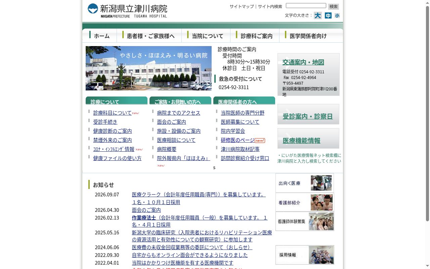Viewport: 430px width, 269px height.
Task: Open コロナ・インフルエンザ情報 link
Action: [x=114, y=149]
